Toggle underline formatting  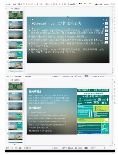[24, 4]
